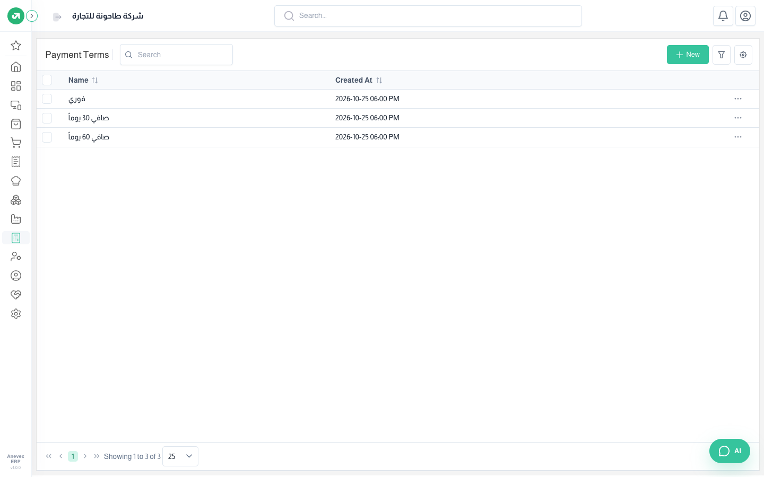Click the Anevex logo icon
The image size is (764, 477).
(16, 16)
